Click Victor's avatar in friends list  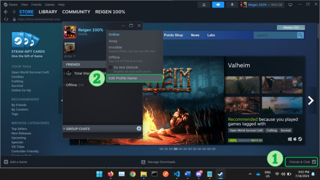[x=70, y=48]
